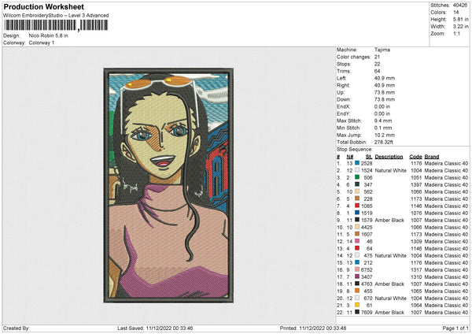
Task: Click the Height value 5.81 in
Action: pyautogui.click(x=460, y=19)
